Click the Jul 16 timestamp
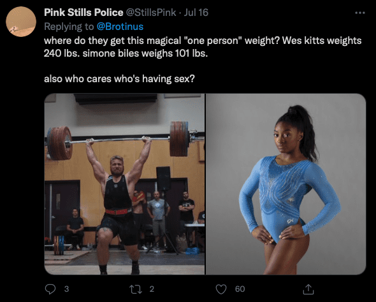Screen dimensions: 376x302 (196, 13)
